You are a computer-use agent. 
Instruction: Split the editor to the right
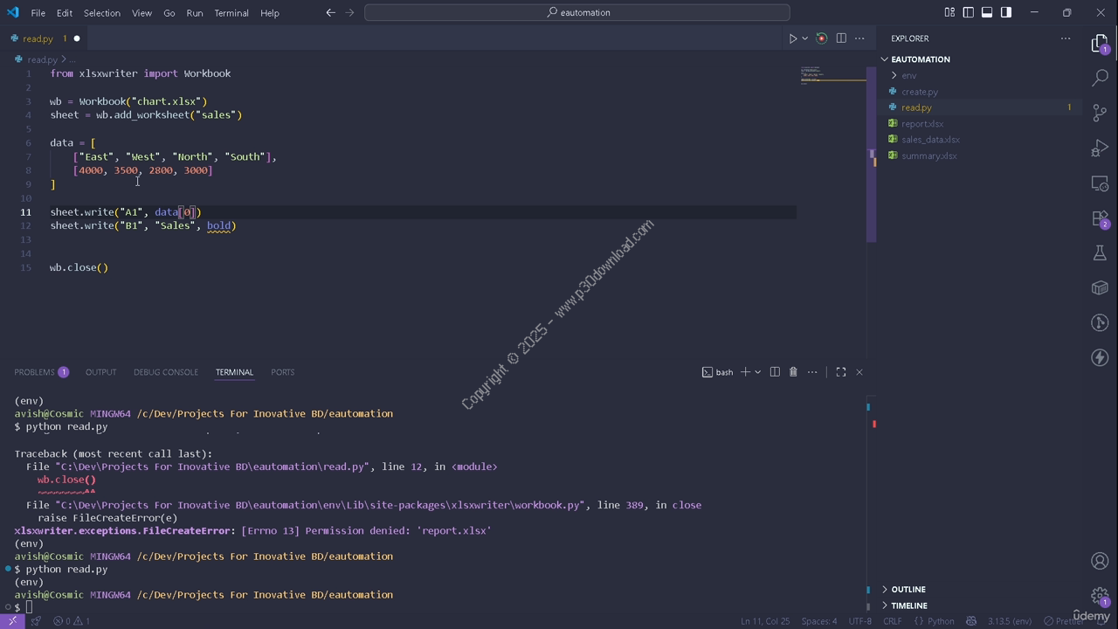[841, 38]
